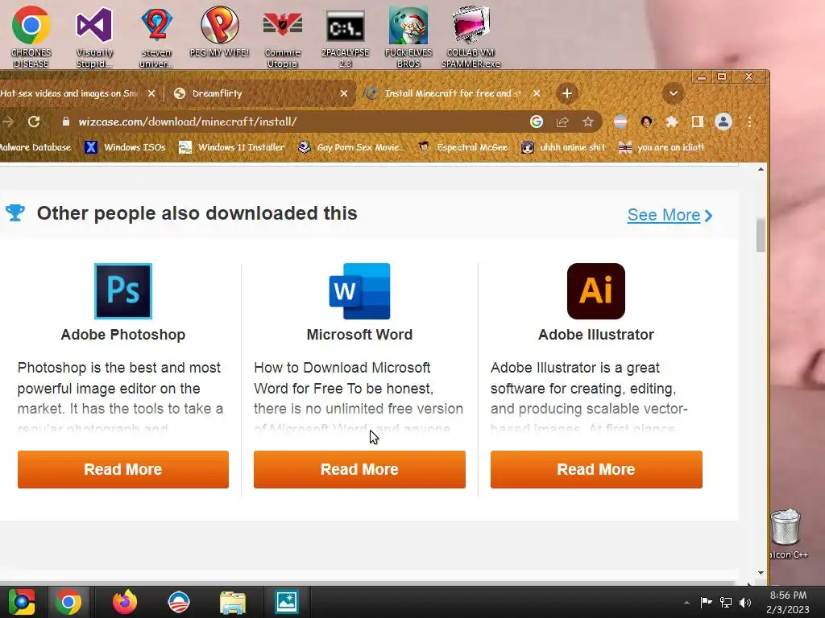Click the taskbar clock showing 8:56 PM
This screenshot has height=618, width=825.
(x=788, y=602)
